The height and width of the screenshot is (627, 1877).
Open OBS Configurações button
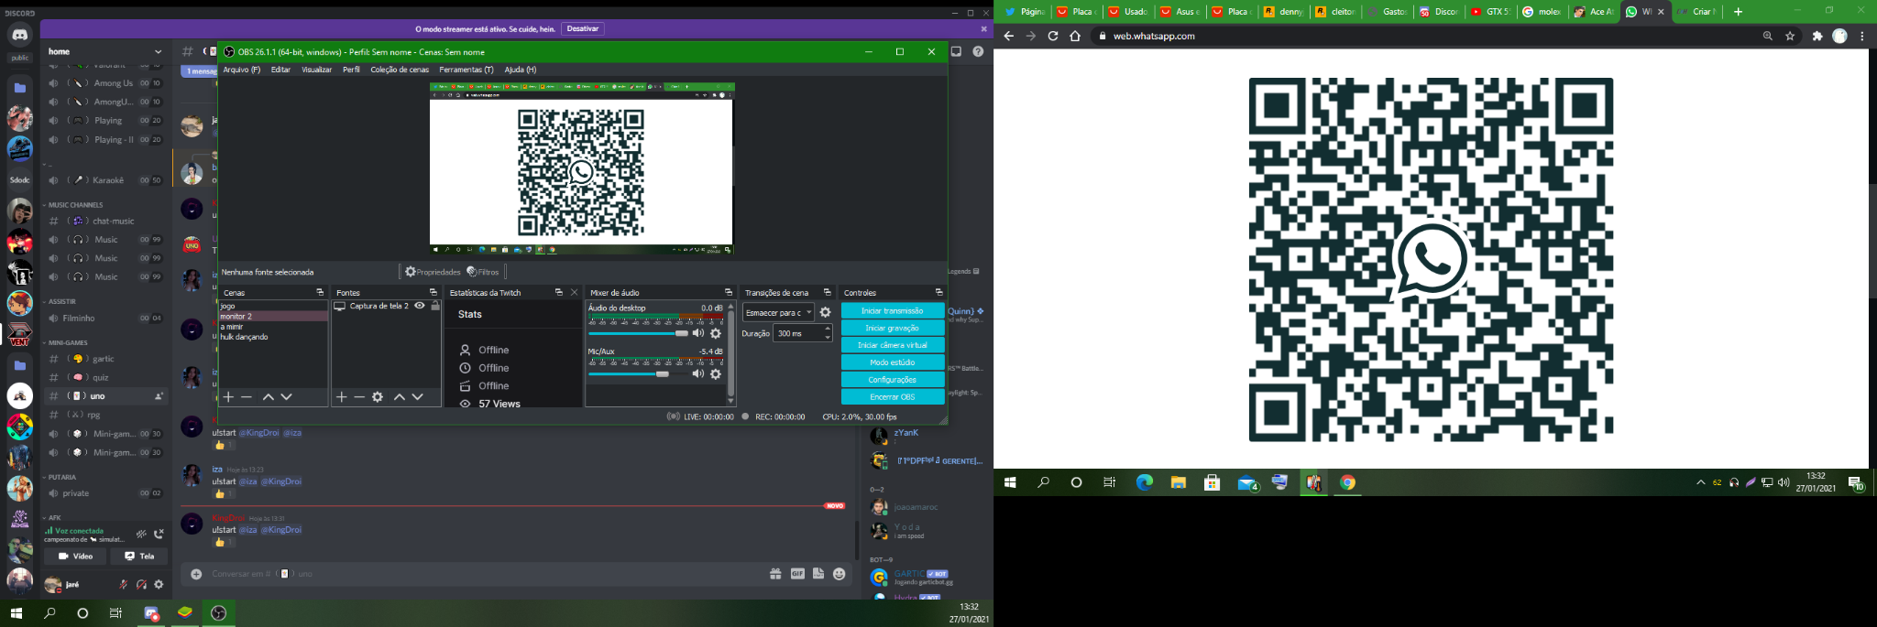point(893,380)
